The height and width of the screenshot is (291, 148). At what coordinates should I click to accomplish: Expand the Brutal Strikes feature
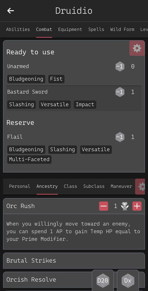click(x=74, y=261)
